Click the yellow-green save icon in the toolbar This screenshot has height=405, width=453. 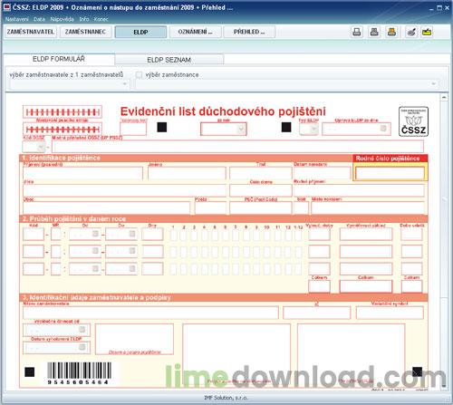427,32
